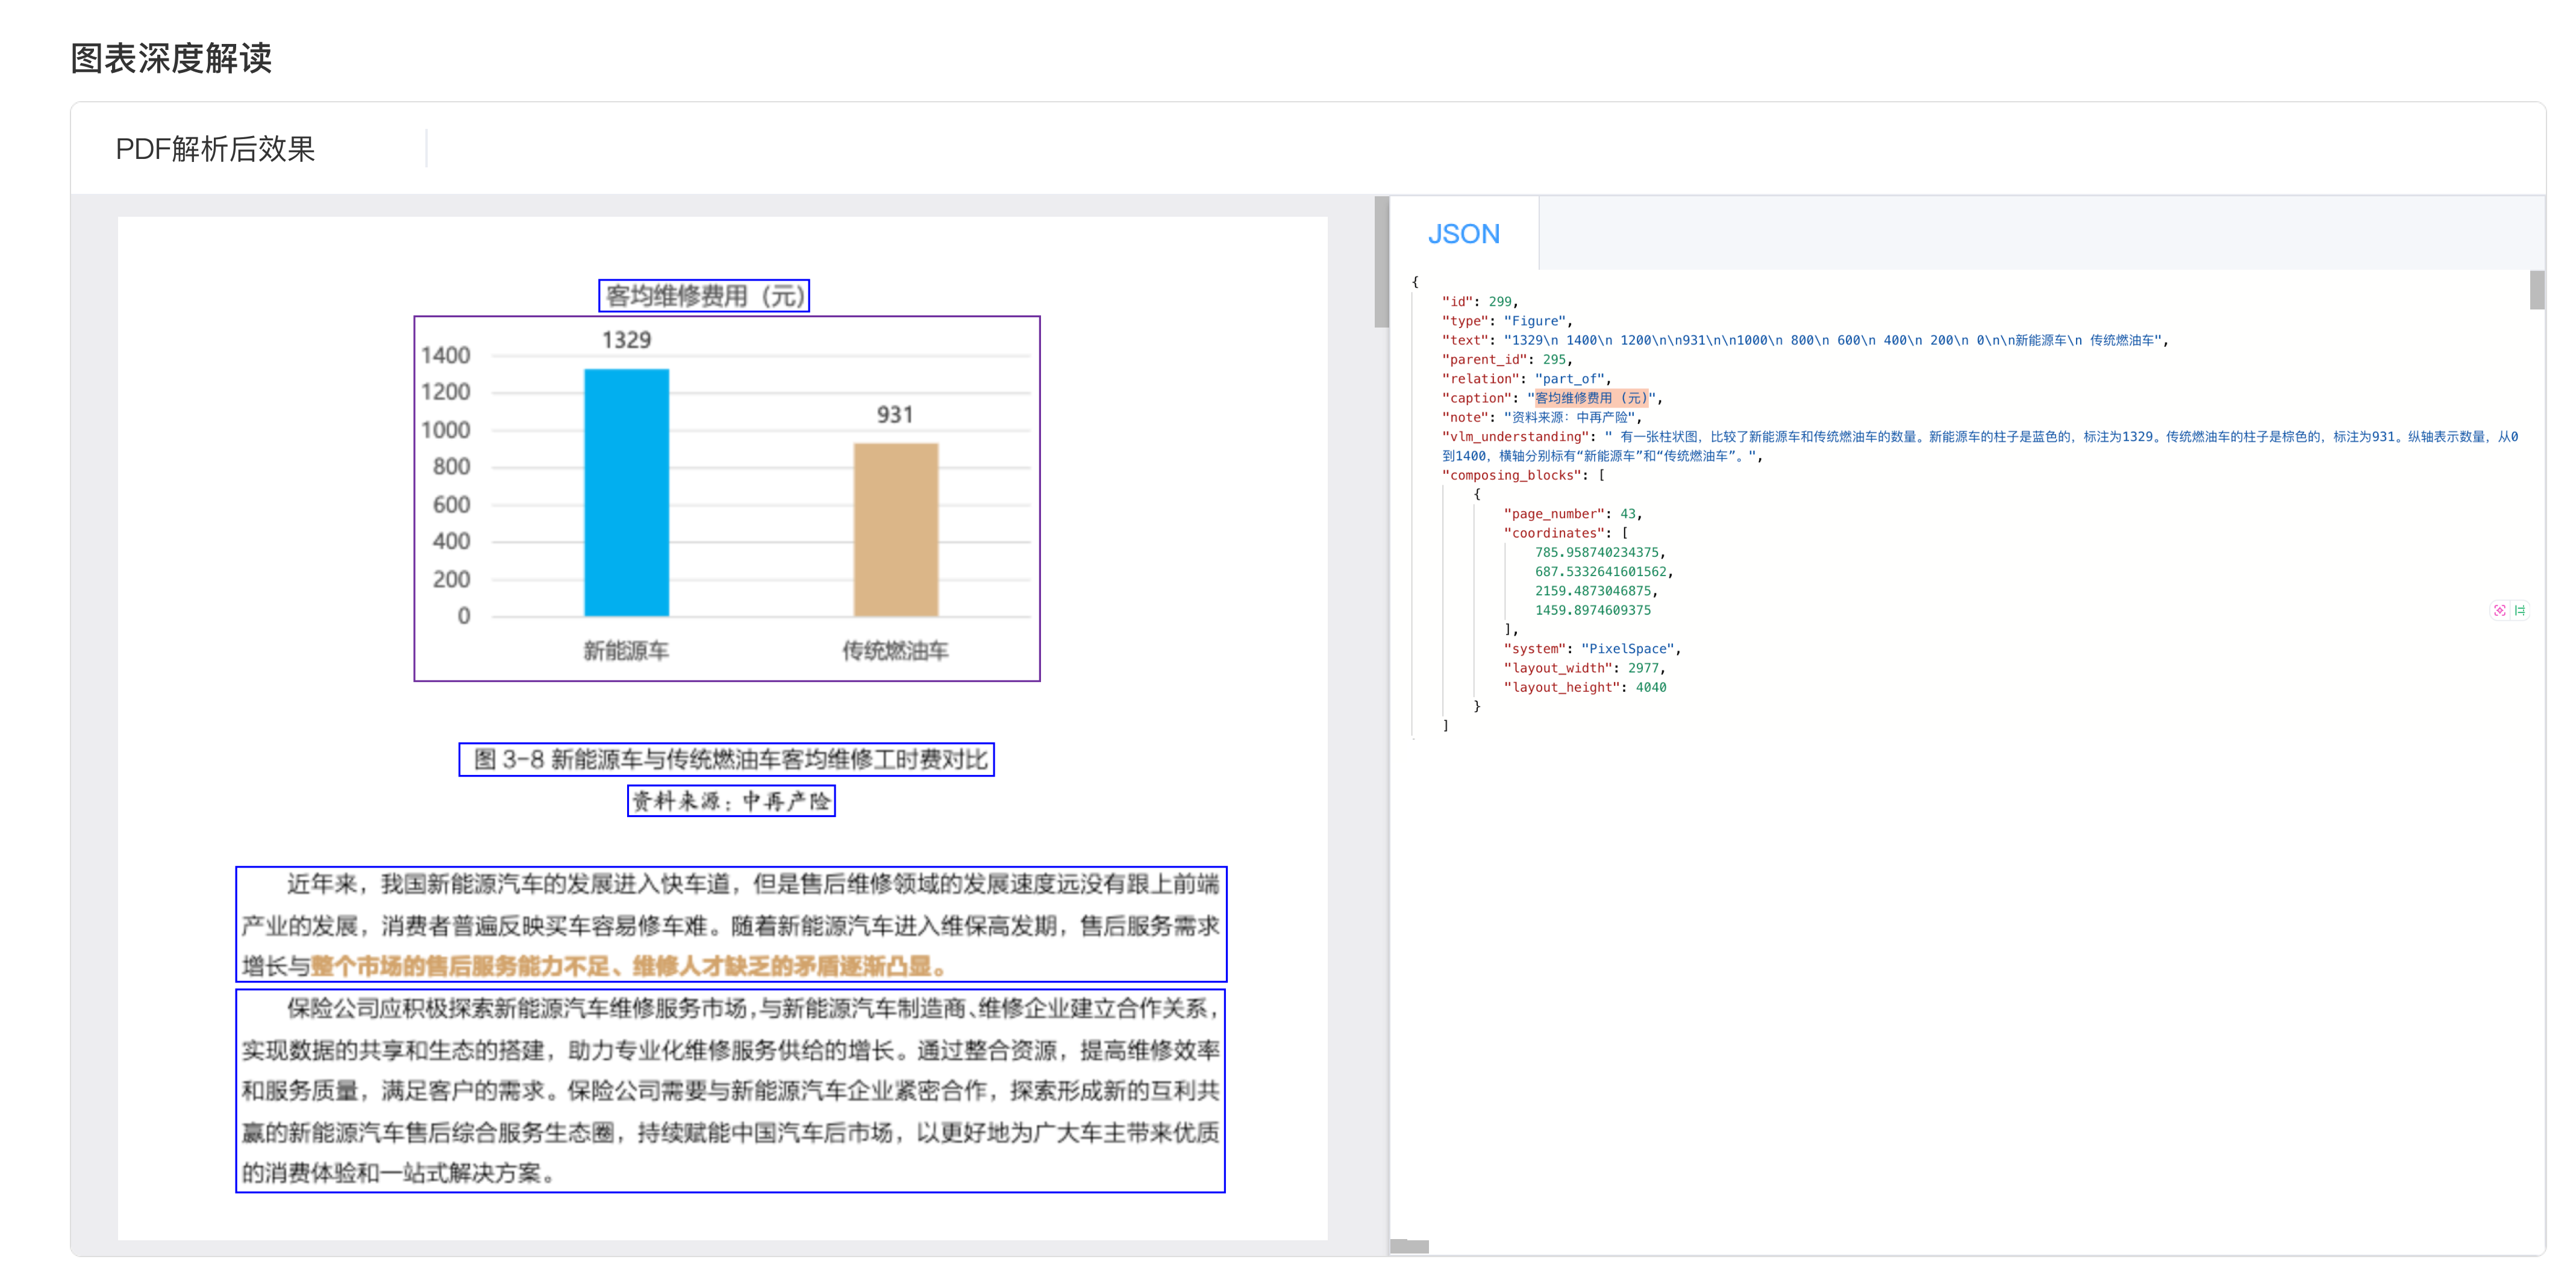
Task: Select the paragraph block starting 近年来
Action: [x=730, y=924]
